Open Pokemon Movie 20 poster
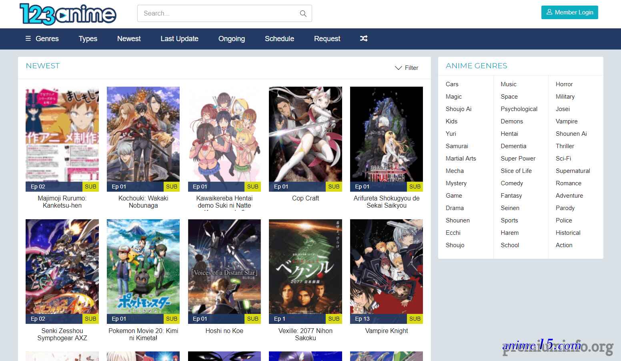 click(x=143, y=272)
